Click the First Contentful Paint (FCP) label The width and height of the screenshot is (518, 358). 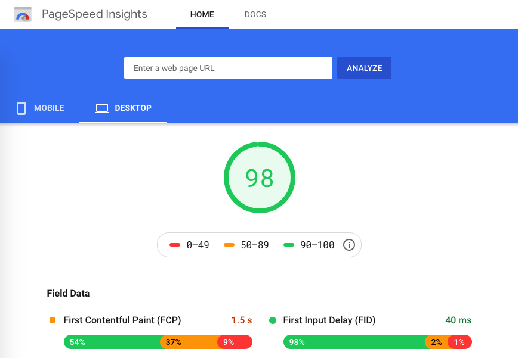point(122,320)
